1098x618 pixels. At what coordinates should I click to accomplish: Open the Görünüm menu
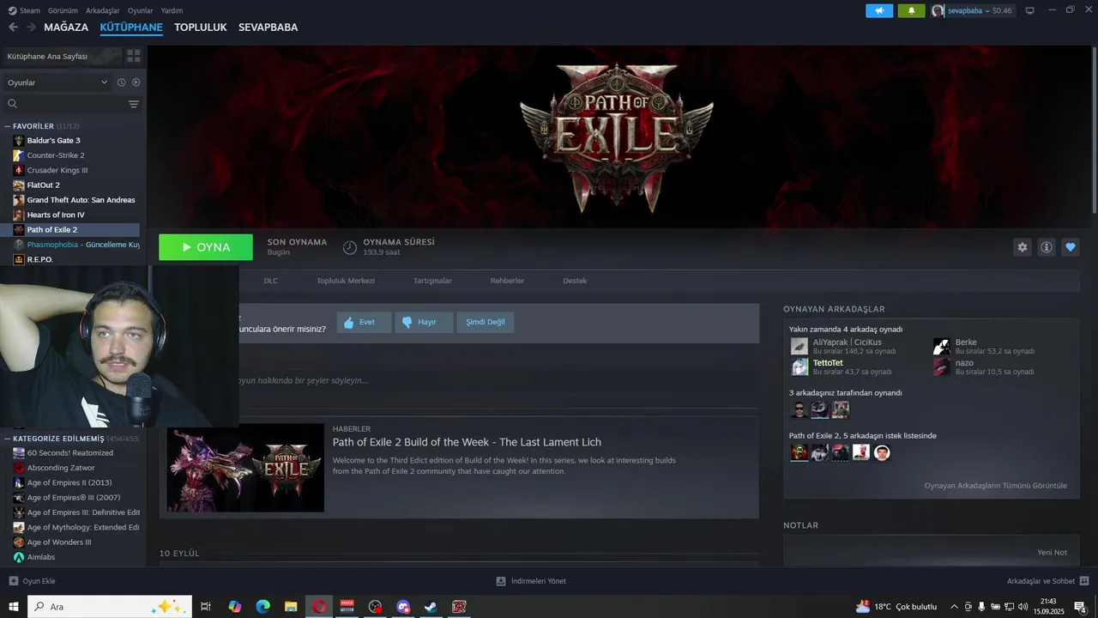click(63, 10)
